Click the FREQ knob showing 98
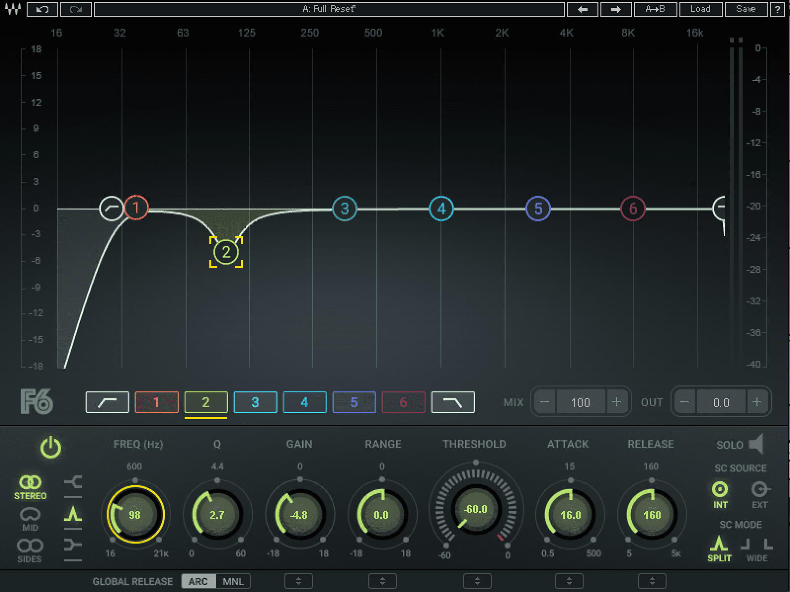The height and width of the screenshot is (592, 790). pos(135,514)
